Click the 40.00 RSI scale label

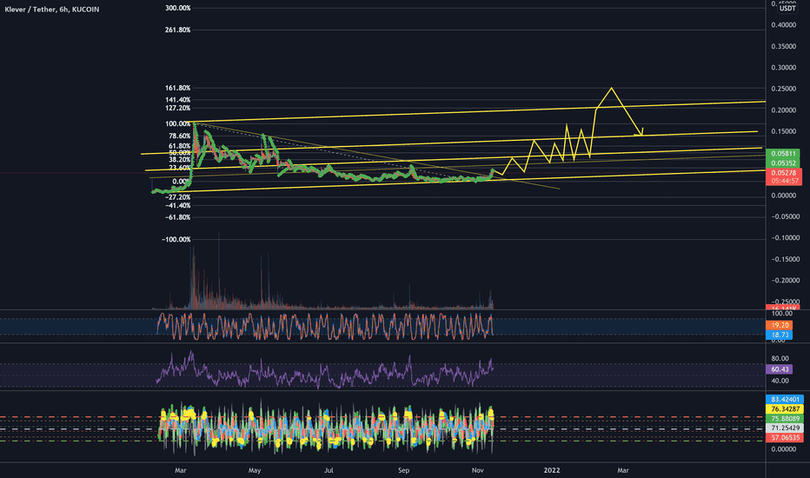tap(780, 381)
